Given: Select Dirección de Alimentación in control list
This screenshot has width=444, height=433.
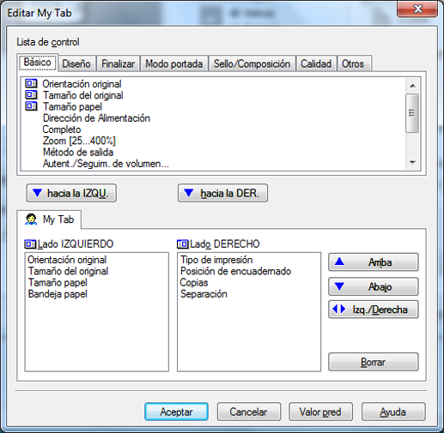Looking at the screenshot, I should (x=96, y=118).
